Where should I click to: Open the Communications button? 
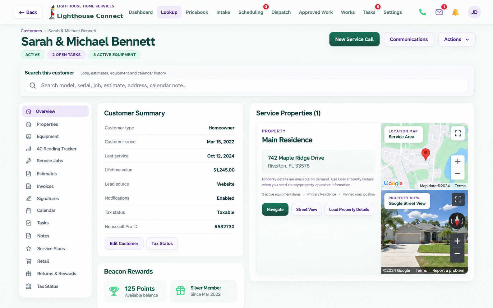(x=409, y=39)
